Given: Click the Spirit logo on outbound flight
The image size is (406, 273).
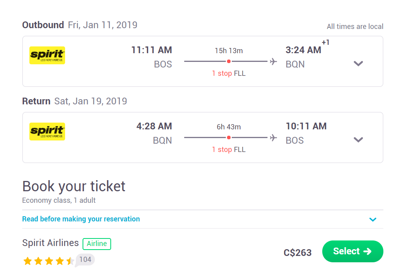Looking at the screenshot, I should click(x=47, y=55).
